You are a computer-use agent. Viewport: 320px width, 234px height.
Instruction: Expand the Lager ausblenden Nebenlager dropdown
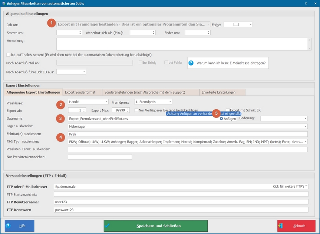click(306, 126)
